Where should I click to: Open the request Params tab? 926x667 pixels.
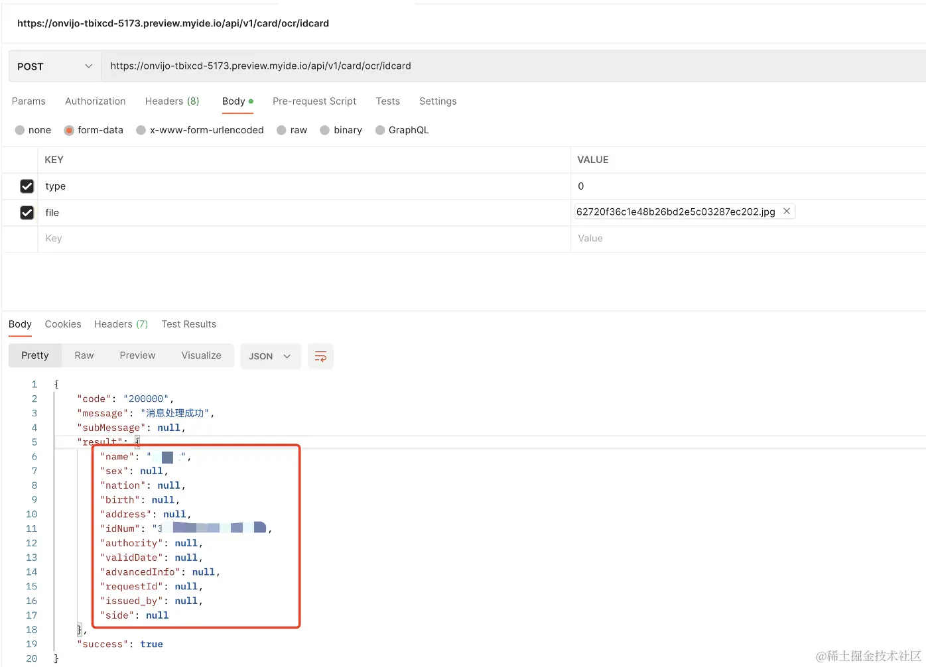[x=29, y=101]
